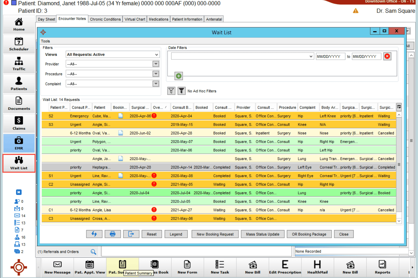The width and height of the screenshot is (418, 278).
Task: Open the Scheduler module
Action: pyautogui.click(x=19, y=44)
